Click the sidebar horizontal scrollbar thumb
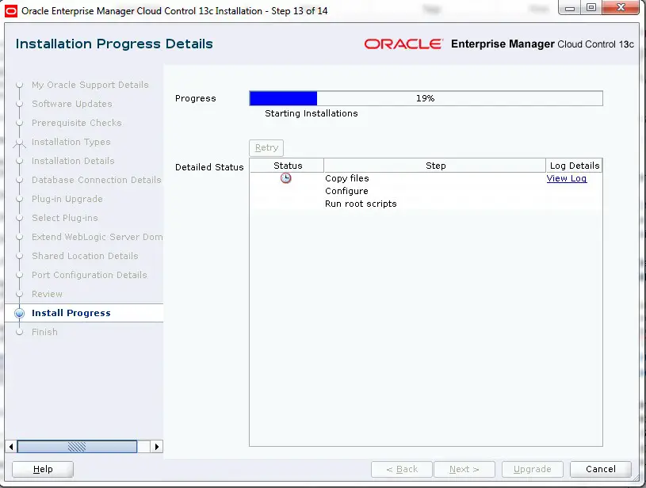The width and height of the screenshot is (646, 488). (x=77, y=446)
